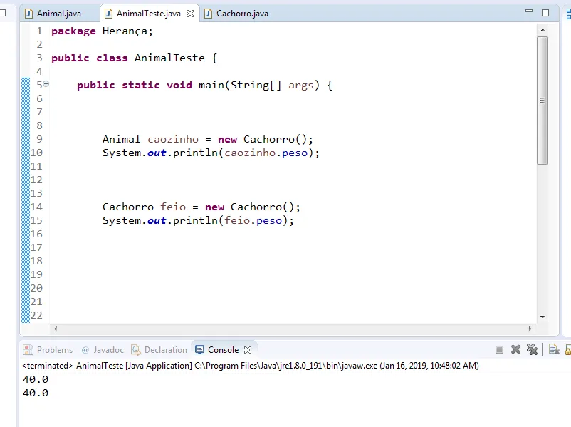
Task: Minimize the editor area
Action: (529, 11)
